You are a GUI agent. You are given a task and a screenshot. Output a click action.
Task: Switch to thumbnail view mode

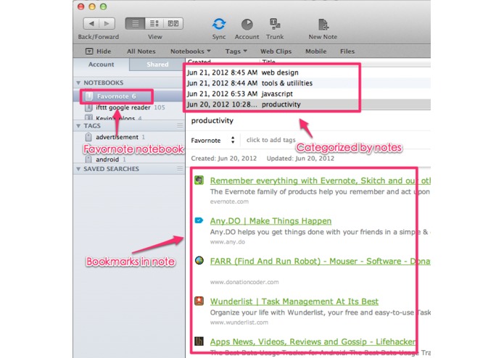(x=173, y=23)
